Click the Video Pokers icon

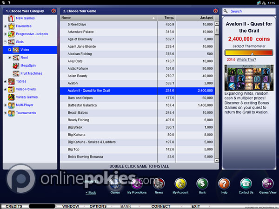click(x=11, y=89)
